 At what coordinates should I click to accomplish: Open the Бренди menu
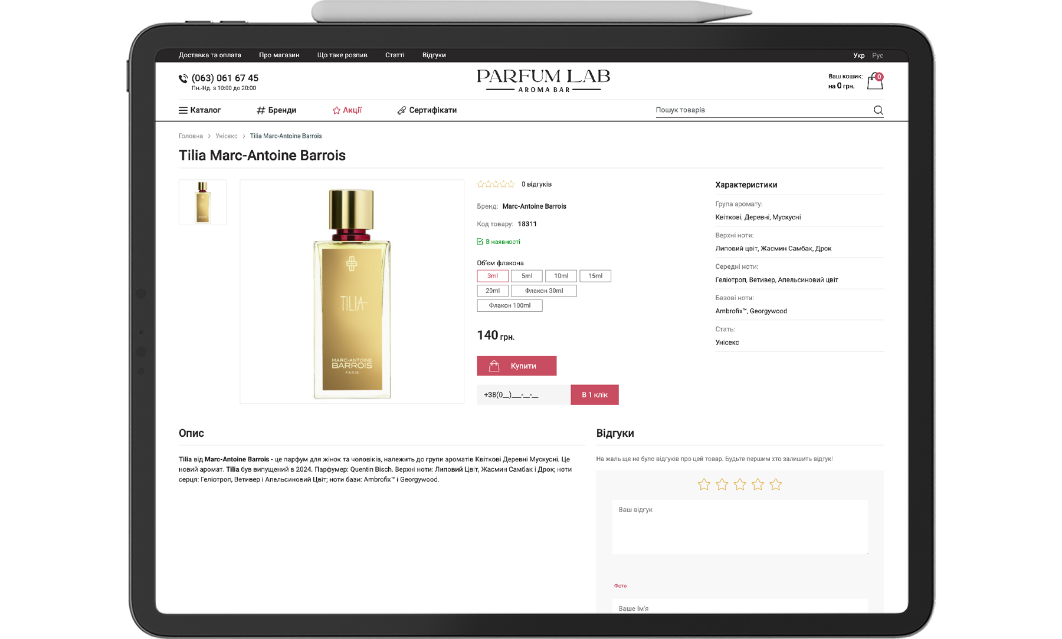[x=276, y=110]
